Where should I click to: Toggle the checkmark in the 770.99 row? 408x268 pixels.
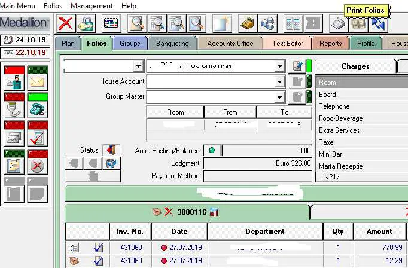(x=98, y=248)
